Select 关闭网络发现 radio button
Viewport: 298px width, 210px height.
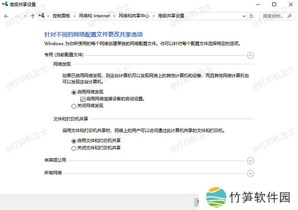74,105
